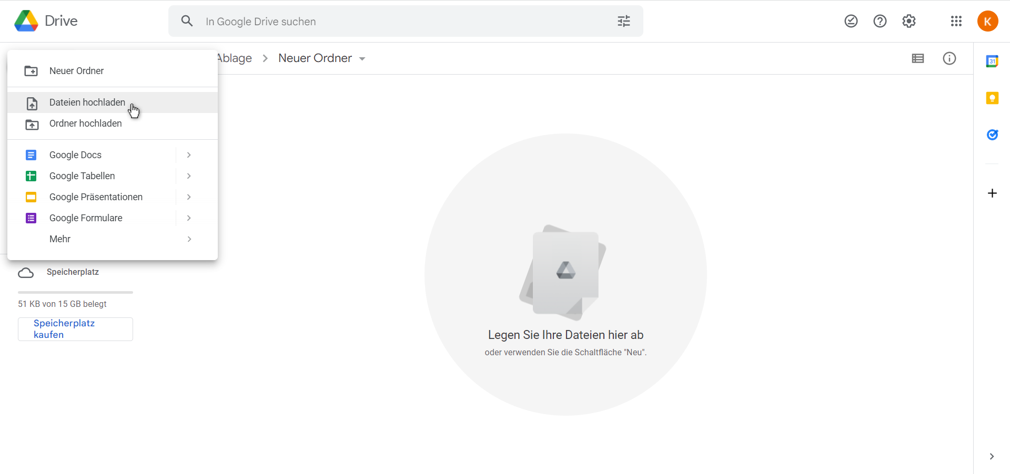This screenshot has width=1010, height=474.
Task: Show folder details with the info icon
Action: pyautogui.click(x=950, y=58)
